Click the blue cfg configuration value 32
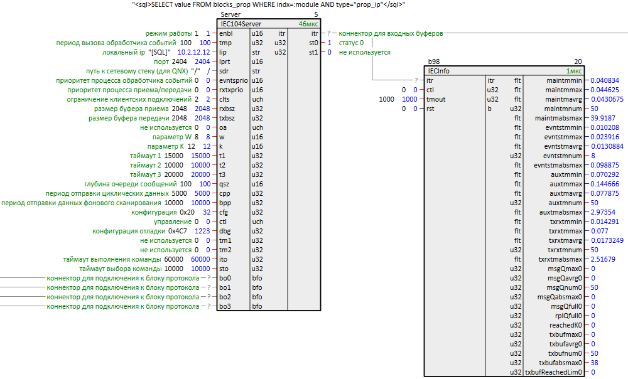This screenshot has width=628, height=379. (205, 212)
